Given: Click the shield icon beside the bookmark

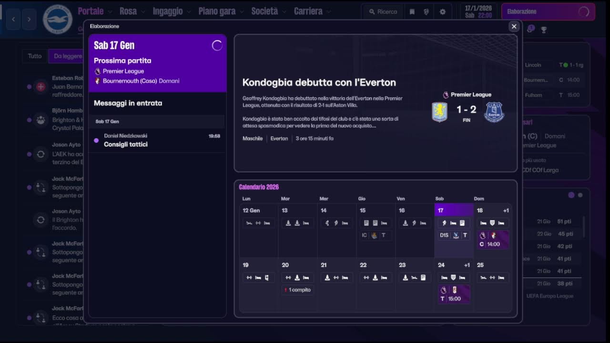Looking at the screenshot, I should 427,12.
